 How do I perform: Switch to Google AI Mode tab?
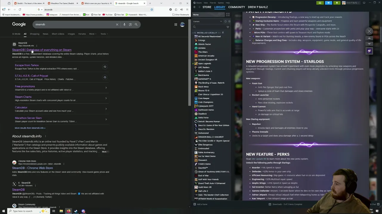tap(16, 34)
